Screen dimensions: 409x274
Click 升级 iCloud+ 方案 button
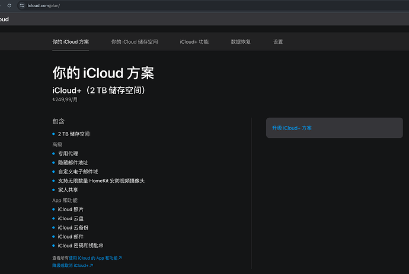click(x=334, y=128)
